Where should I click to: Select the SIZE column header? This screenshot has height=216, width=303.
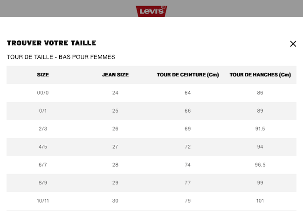[43, 74]
